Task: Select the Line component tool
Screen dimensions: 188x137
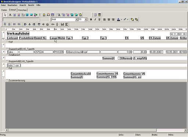Action: 40,15
